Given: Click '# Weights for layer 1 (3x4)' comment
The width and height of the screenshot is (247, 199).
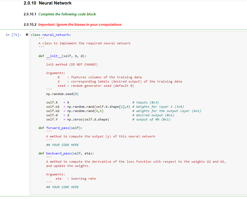Looking at the screenshot, I should (158, 107).
